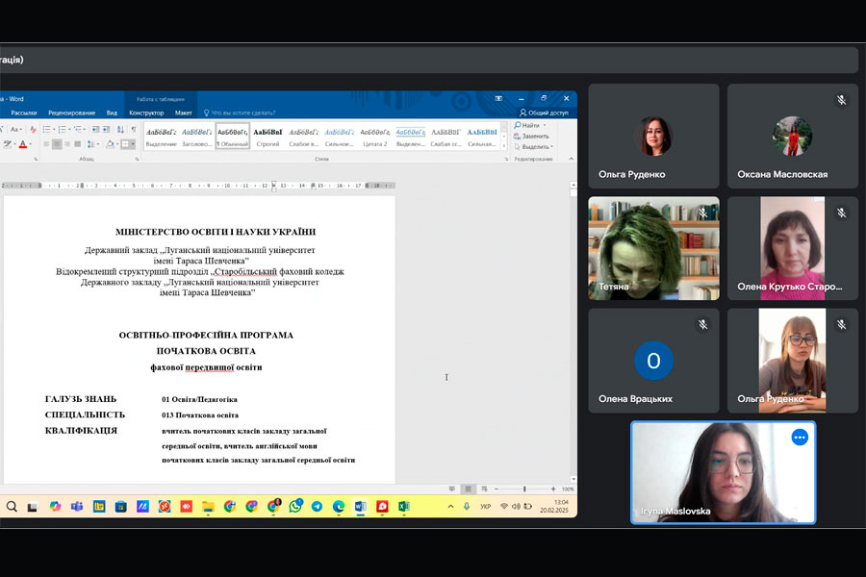Screen dimensions: 866x577
Task: Switch to the Конструктор ribbon tab
Action: [146, 113]
